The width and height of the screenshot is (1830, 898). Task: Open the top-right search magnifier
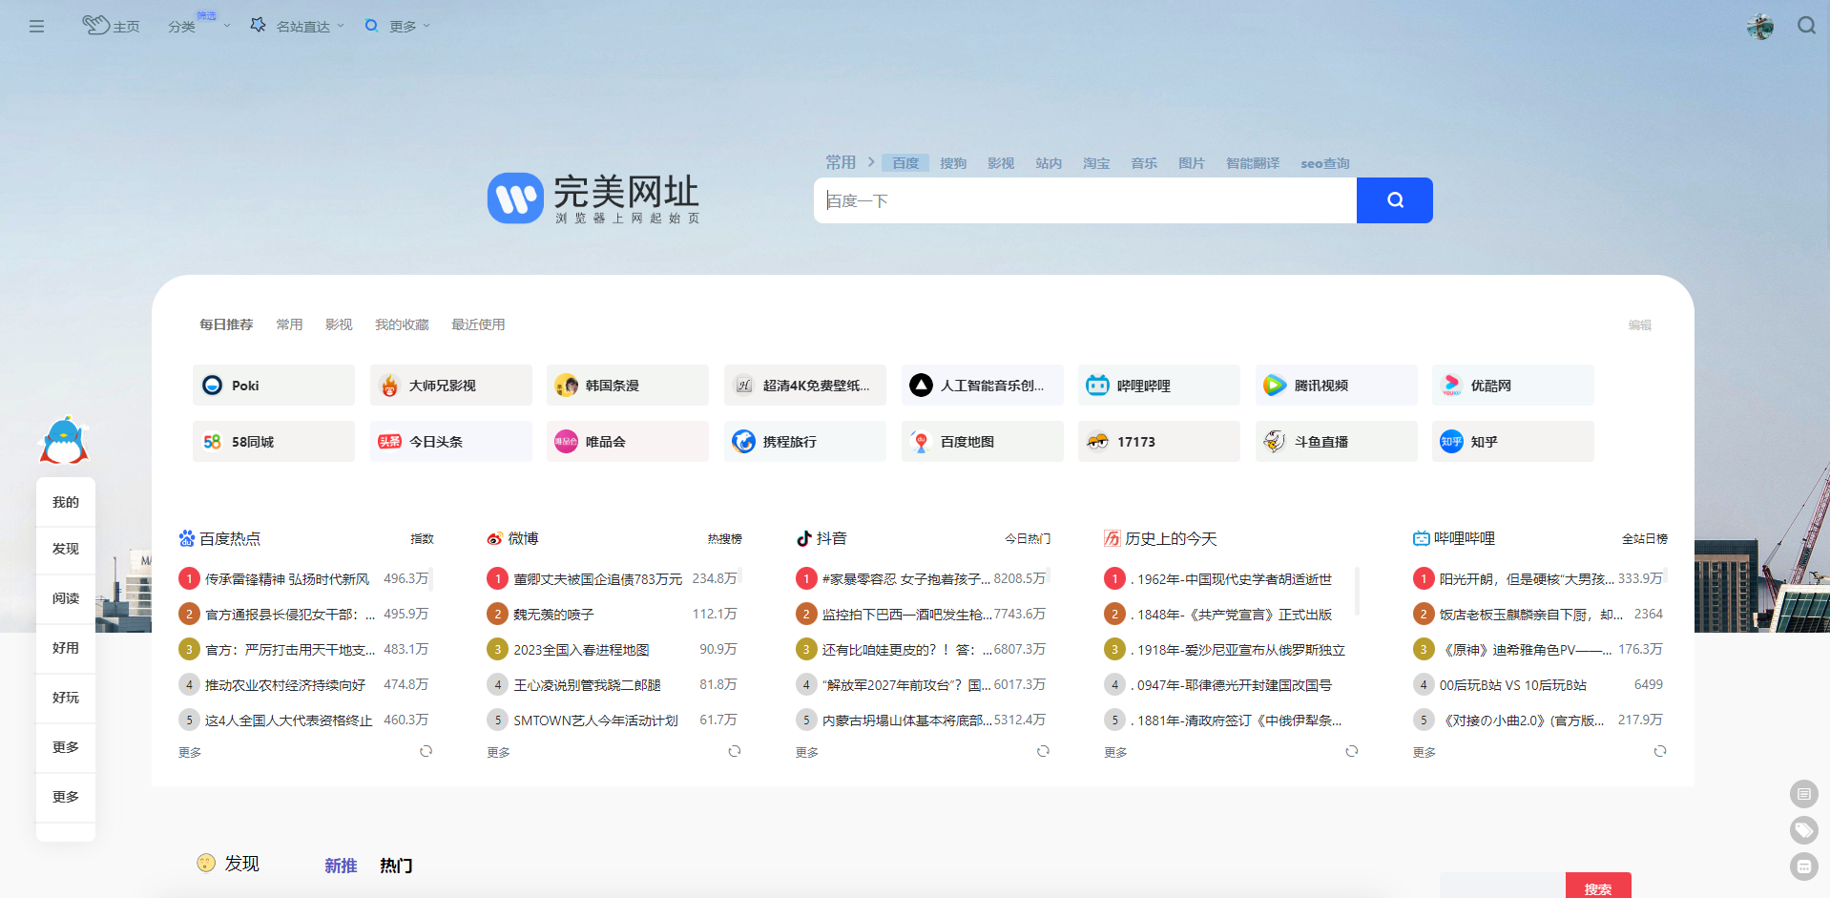coord(1806,26)
